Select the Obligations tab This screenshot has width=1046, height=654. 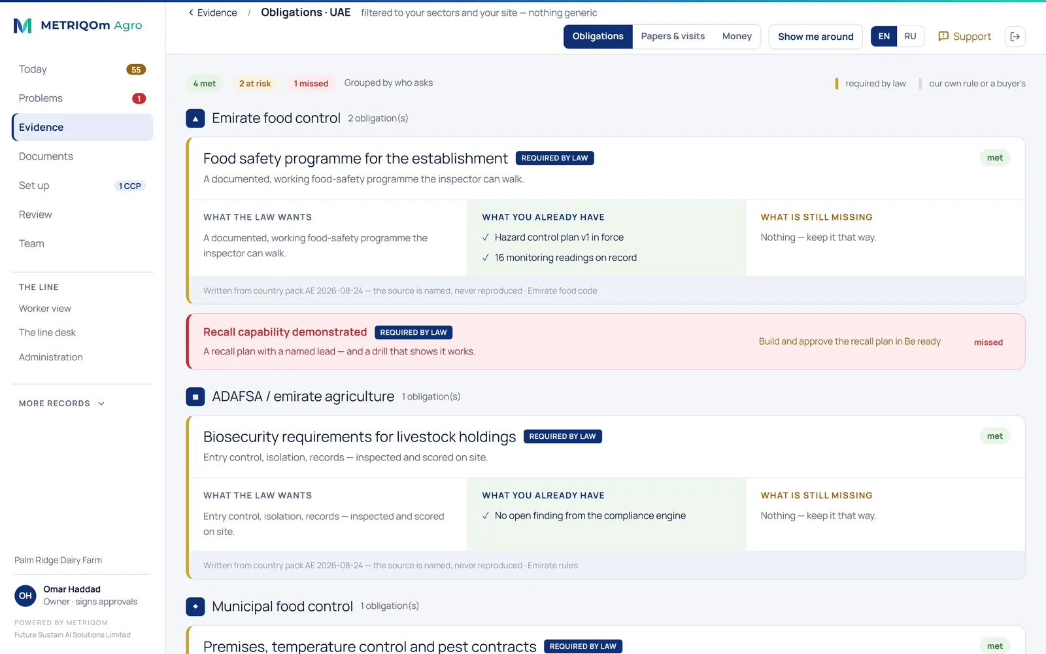(x=598, y=37)
